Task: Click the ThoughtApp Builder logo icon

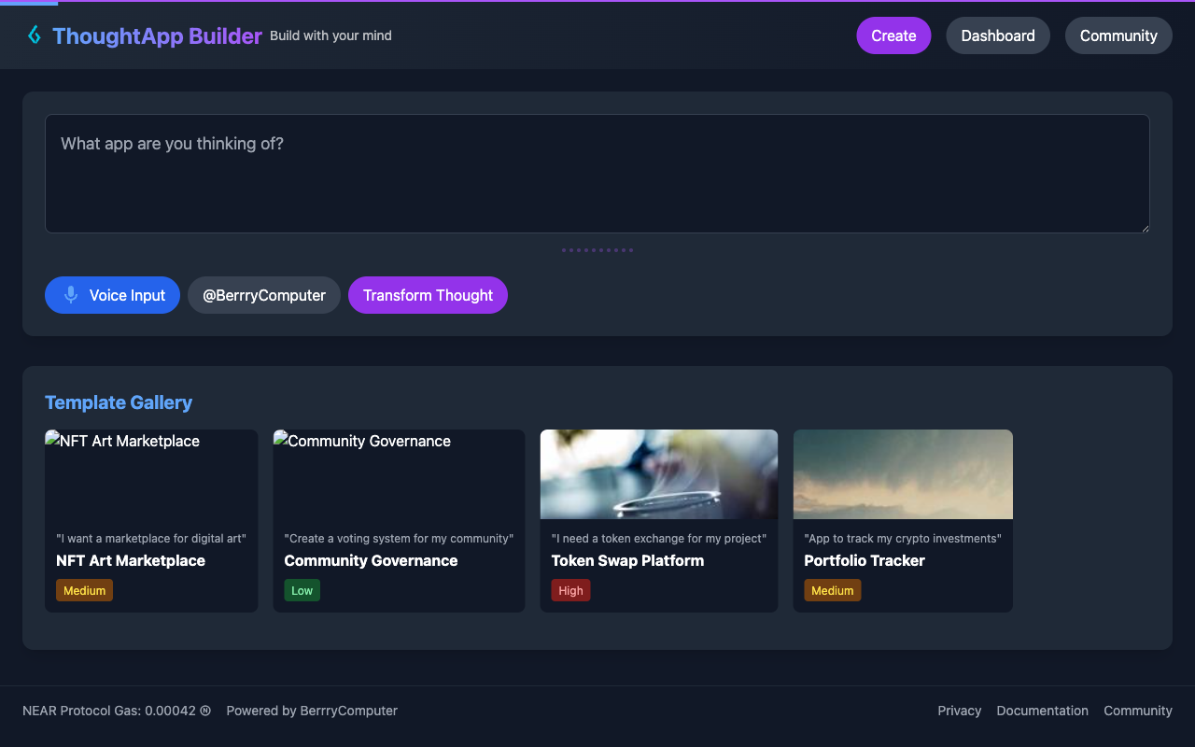Action: tap(33, 35)
